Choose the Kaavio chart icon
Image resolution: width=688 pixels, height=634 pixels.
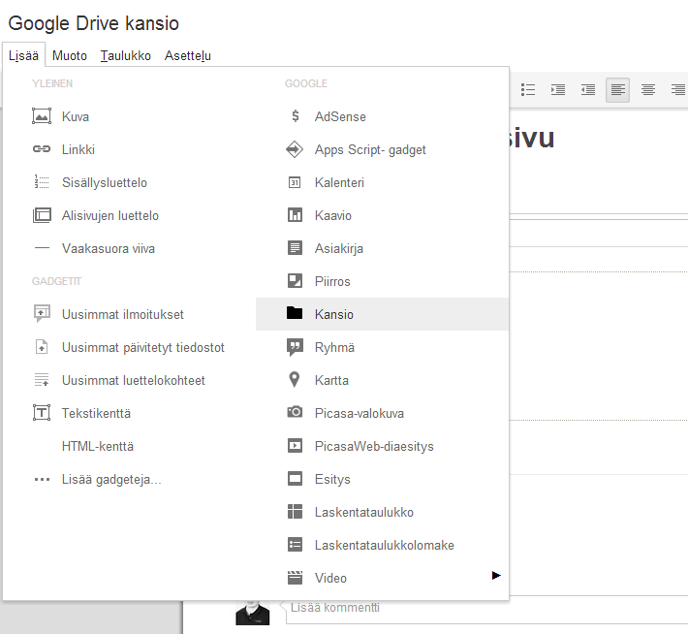click(296, 215)
